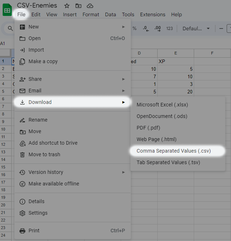Screen dimensions: 231x241
Task: Star the CSV-Enemies document
Action: (x=67, y=6)
